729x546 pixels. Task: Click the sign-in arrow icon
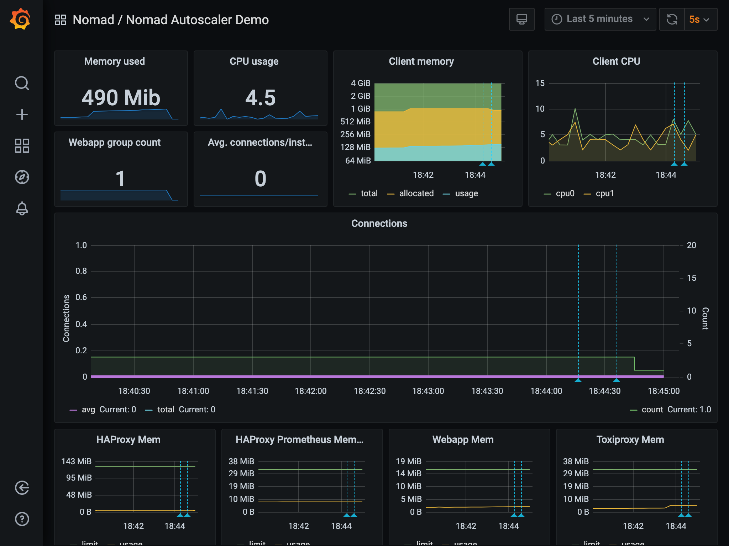click(x=22, y=488)
